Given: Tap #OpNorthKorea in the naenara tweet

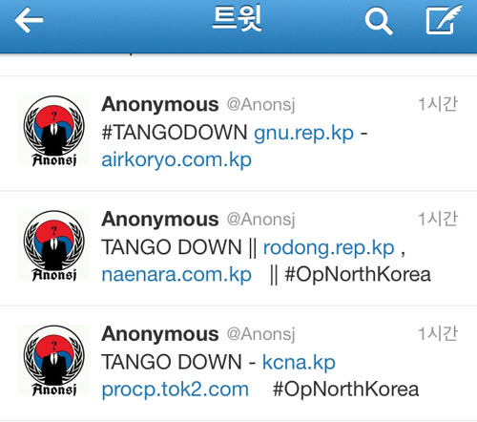Looking at the screenshot, I should [358, 275].
